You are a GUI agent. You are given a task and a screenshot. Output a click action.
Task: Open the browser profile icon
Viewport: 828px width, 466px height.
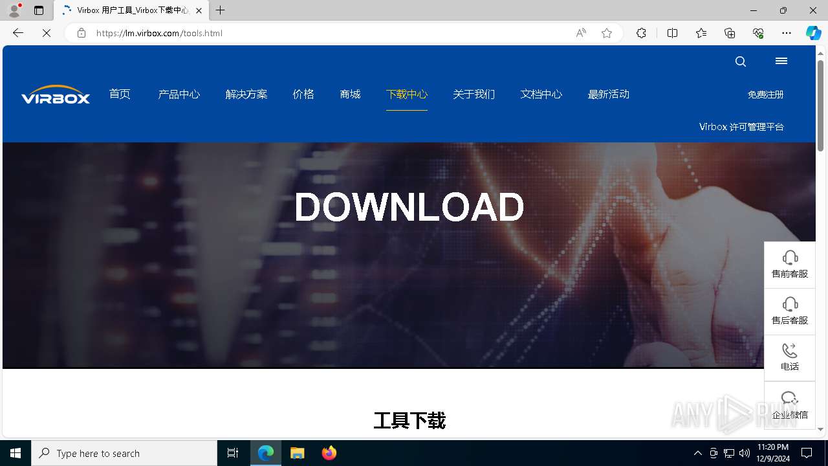[14, 10]
